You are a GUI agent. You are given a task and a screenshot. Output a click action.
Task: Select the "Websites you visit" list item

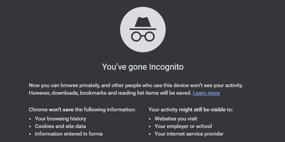[176, 119]
